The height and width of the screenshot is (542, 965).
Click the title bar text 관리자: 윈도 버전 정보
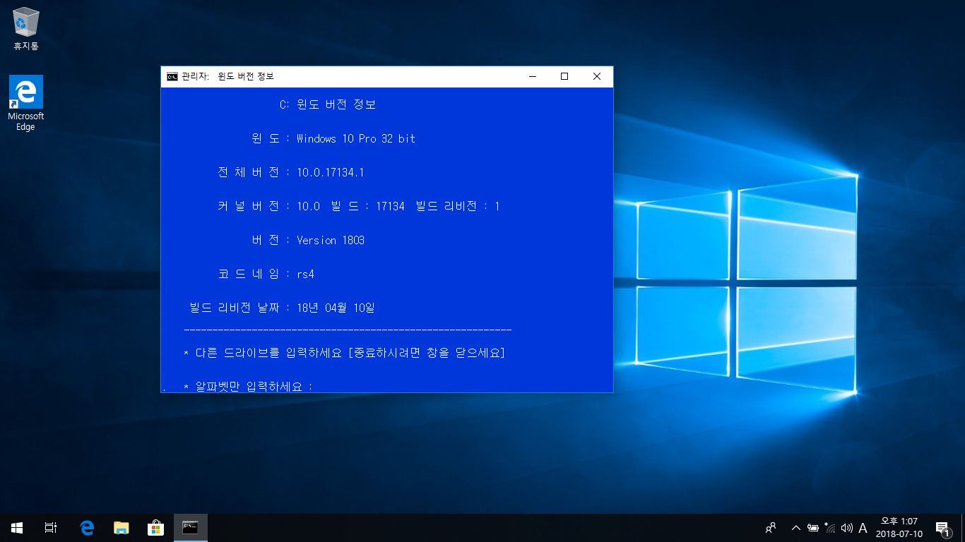(x=227, y=76)
